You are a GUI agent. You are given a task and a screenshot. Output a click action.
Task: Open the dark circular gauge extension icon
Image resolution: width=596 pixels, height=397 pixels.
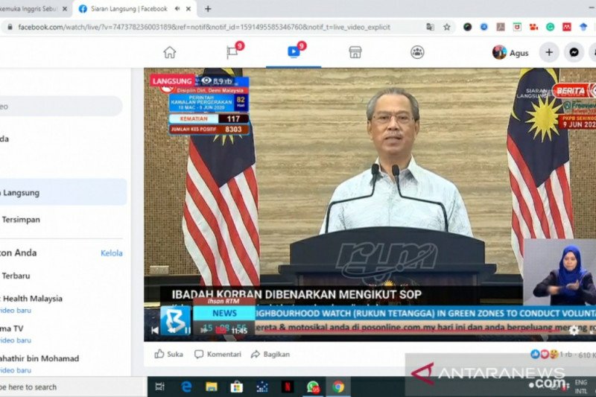click(467, 27)
